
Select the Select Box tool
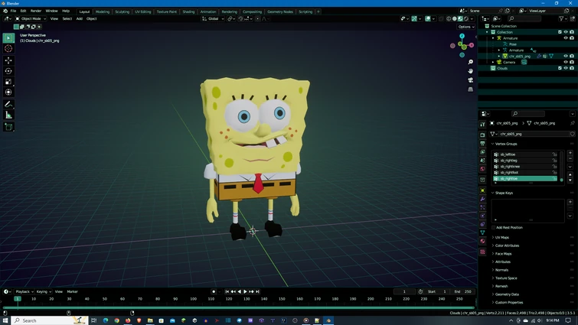tap(8, 38)
